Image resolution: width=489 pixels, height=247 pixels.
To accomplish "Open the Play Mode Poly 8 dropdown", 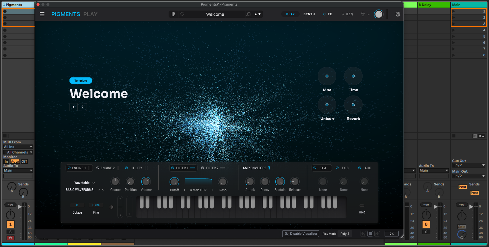I will (x=345, y=234).
